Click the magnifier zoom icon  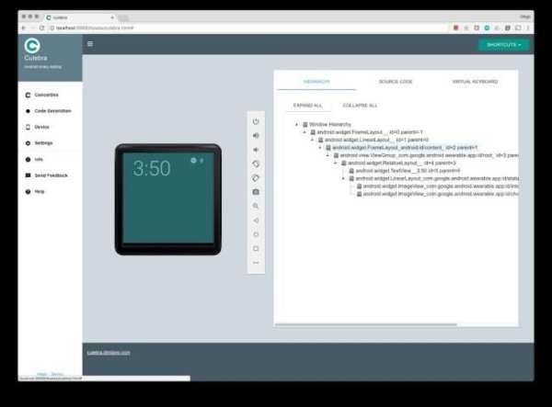[256, 206]
